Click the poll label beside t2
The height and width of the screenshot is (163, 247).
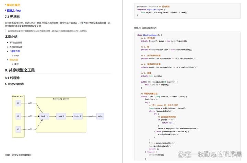[30, 116]
